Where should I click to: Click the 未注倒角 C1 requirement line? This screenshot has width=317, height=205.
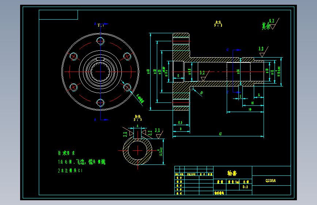[x=70, y=171]
